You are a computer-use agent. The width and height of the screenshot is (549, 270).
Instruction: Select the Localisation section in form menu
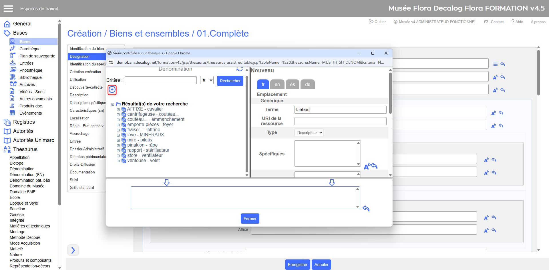(79, 118)
